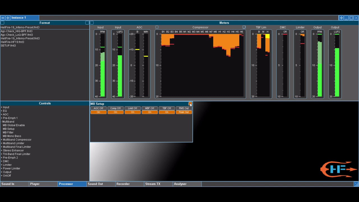This screenshot has height=202, width=359.
Task: Click the Meters panel's left corner box icon
Action: click(92, 23)
